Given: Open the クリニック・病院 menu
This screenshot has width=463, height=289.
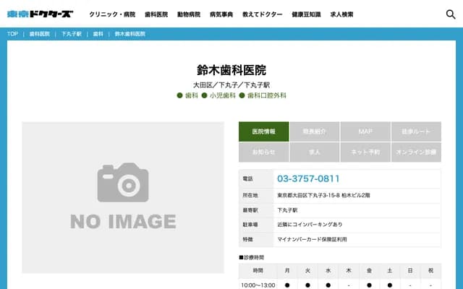Looking at the screenshot, I should pos(112,14).
